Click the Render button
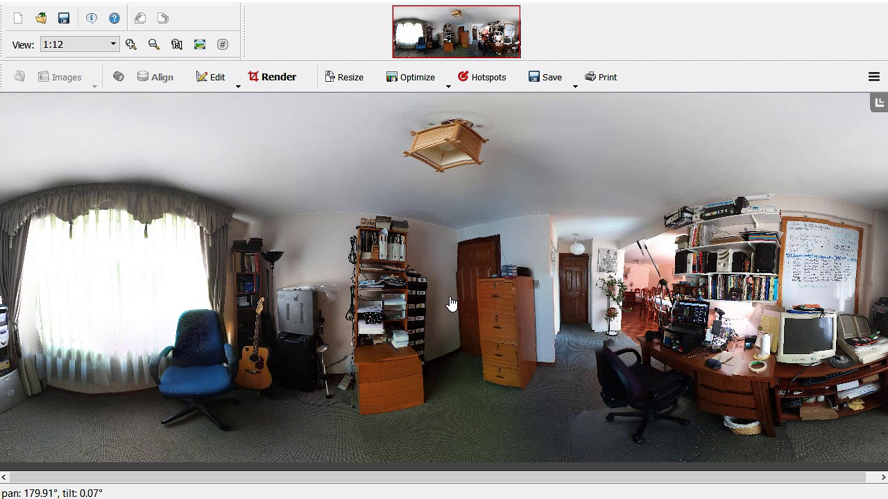 click(x=272, y=77)
